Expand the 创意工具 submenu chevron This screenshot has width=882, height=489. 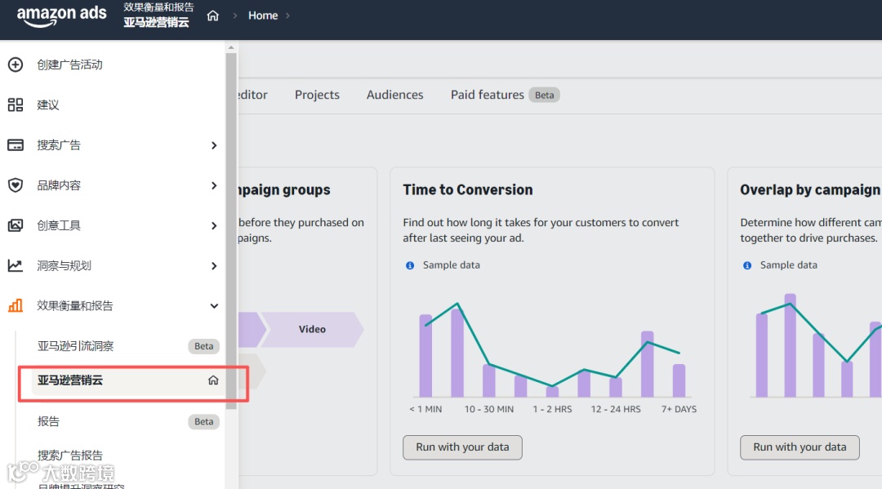pos(214,225)
